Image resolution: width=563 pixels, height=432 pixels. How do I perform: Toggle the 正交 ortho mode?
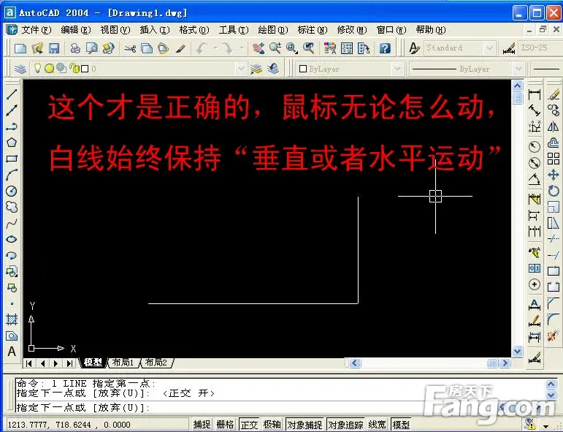click(249, 425)
